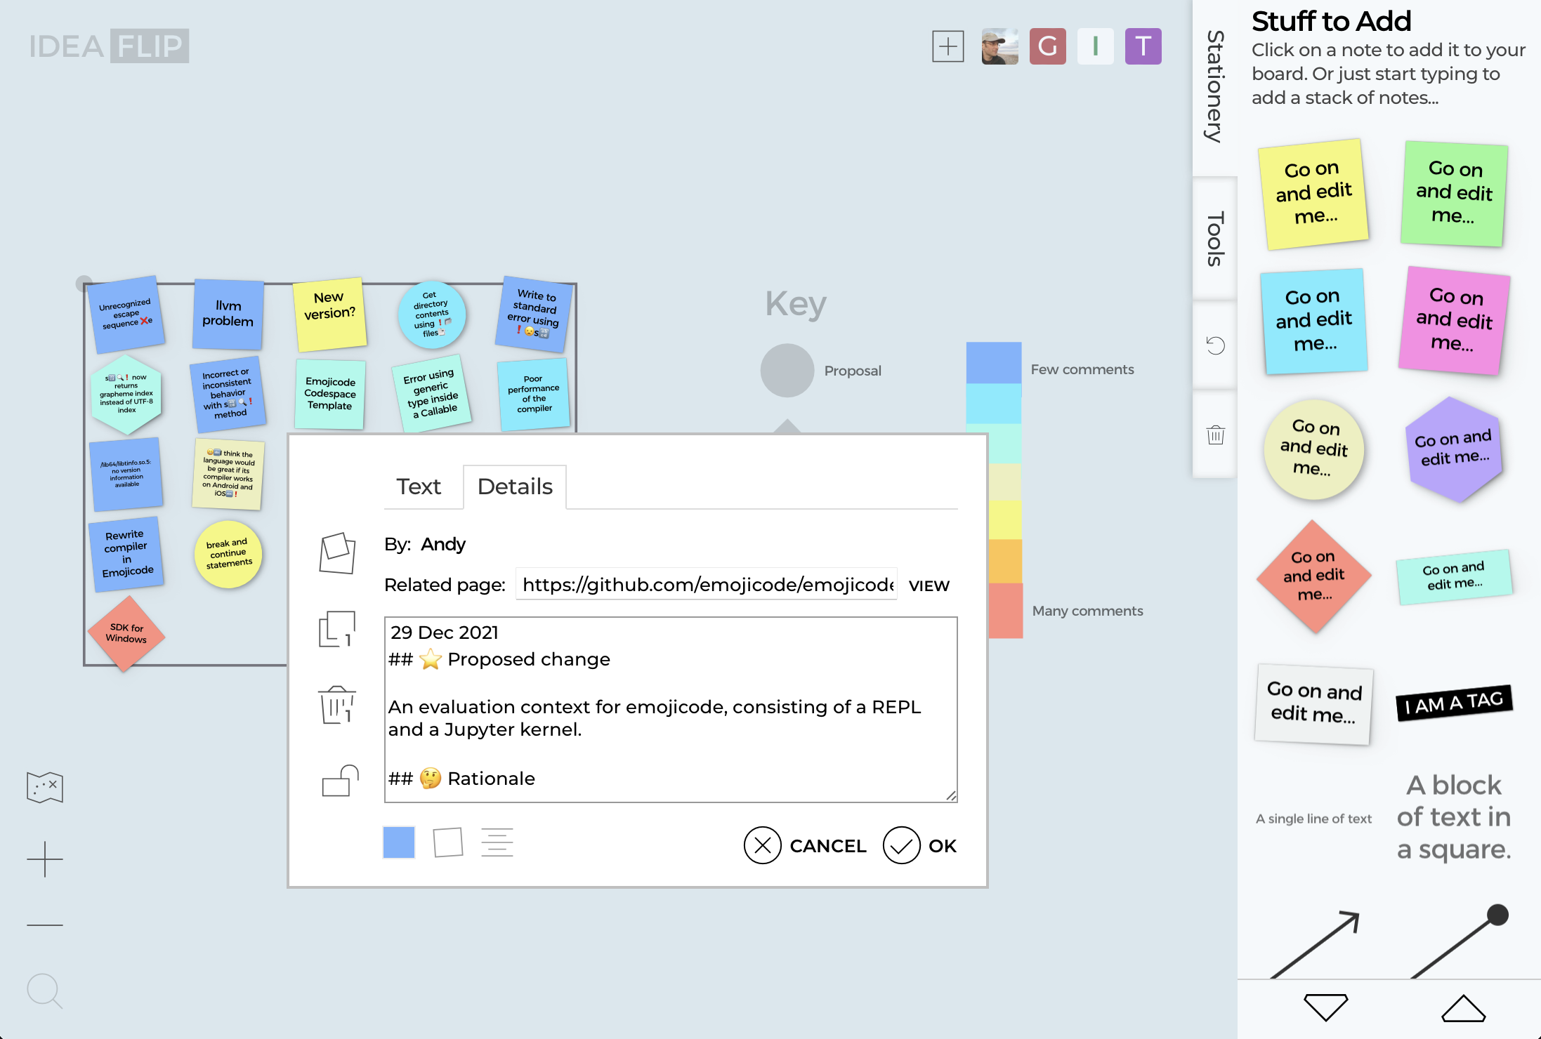This screenshot has height=1039, width=1541.
Task: Click the 'Few comments' key label
Action: point(1082,369)
